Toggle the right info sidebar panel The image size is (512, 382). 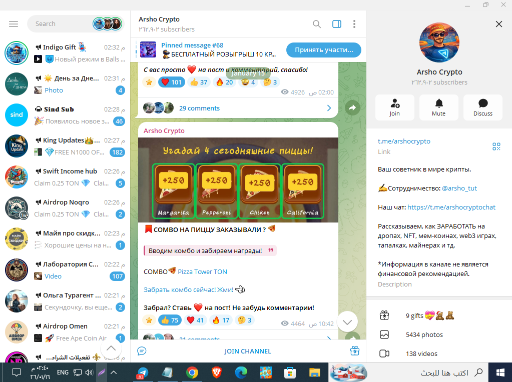[x=337, y=24]
